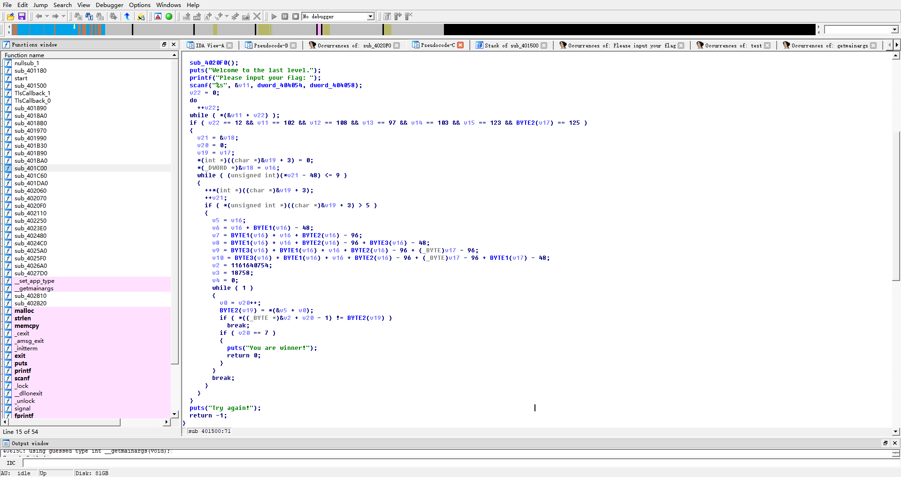The height and width of the screenshot is (477, 901).
Task: Select malloc in the functions list
Action: click(x=24, y=311)
